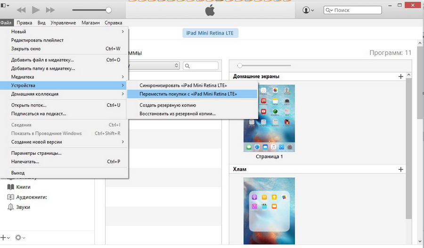The width and height of the screenshot is (424, 248).
Task: Click the Страница 1 home screen thumbnail
Action: click(269, 118)
